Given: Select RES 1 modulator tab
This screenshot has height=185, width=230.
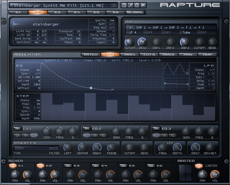Looking at the screenshot, I should pos(130,54).
